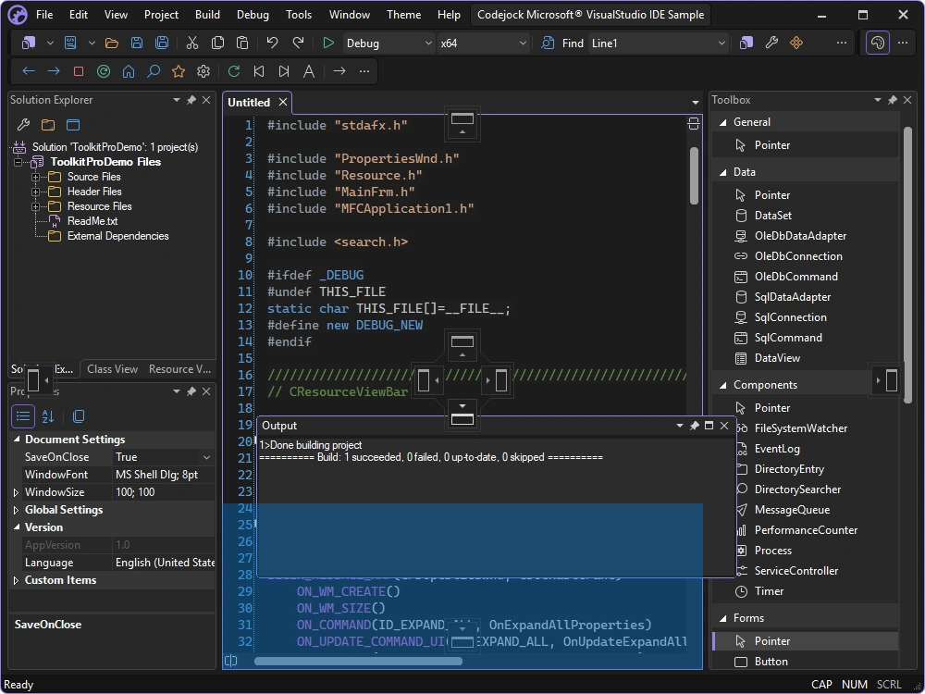925x694 pixels.
Task: Open the Build menu
Action: click(207, 15)
